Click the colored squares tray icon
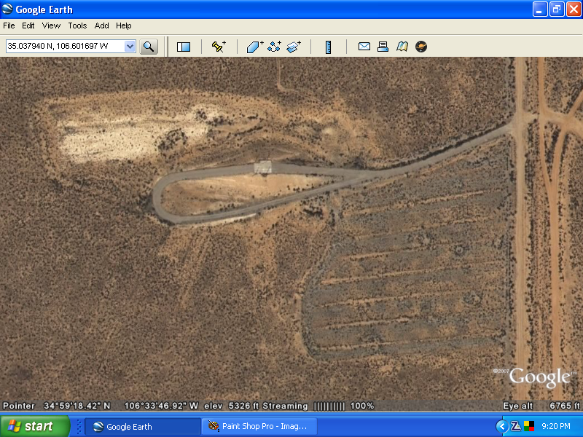Screen dimensions: 583x437 [x=529, y=426]
